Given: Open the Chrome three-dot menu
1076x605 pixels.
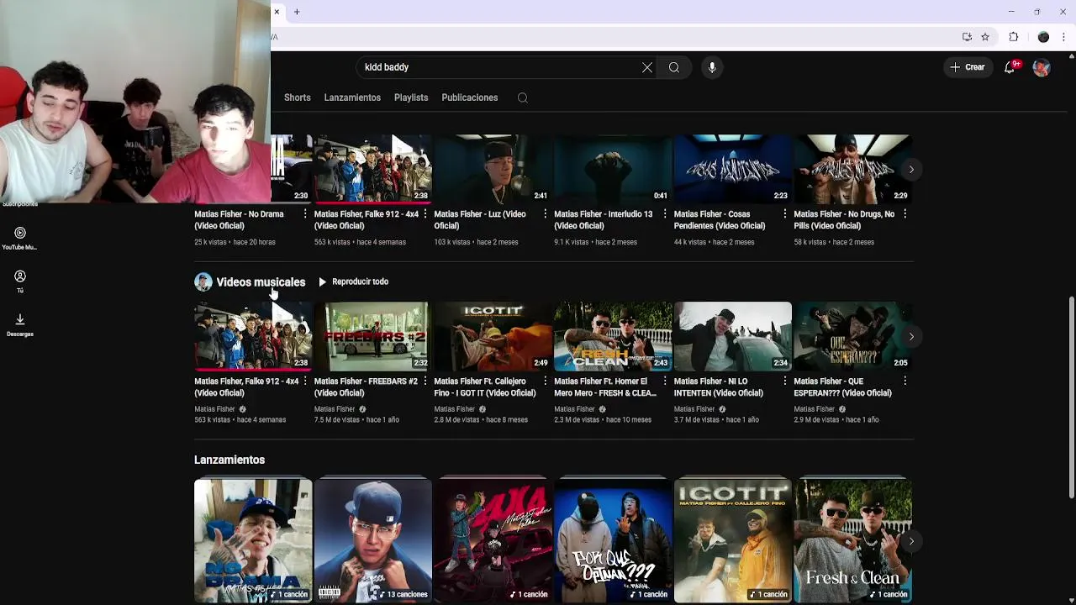Looking at the screenshot, I should point(1064,37).
